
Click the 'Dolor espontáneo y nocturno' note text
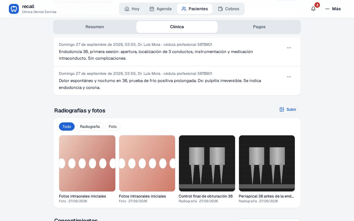point(160,84)
